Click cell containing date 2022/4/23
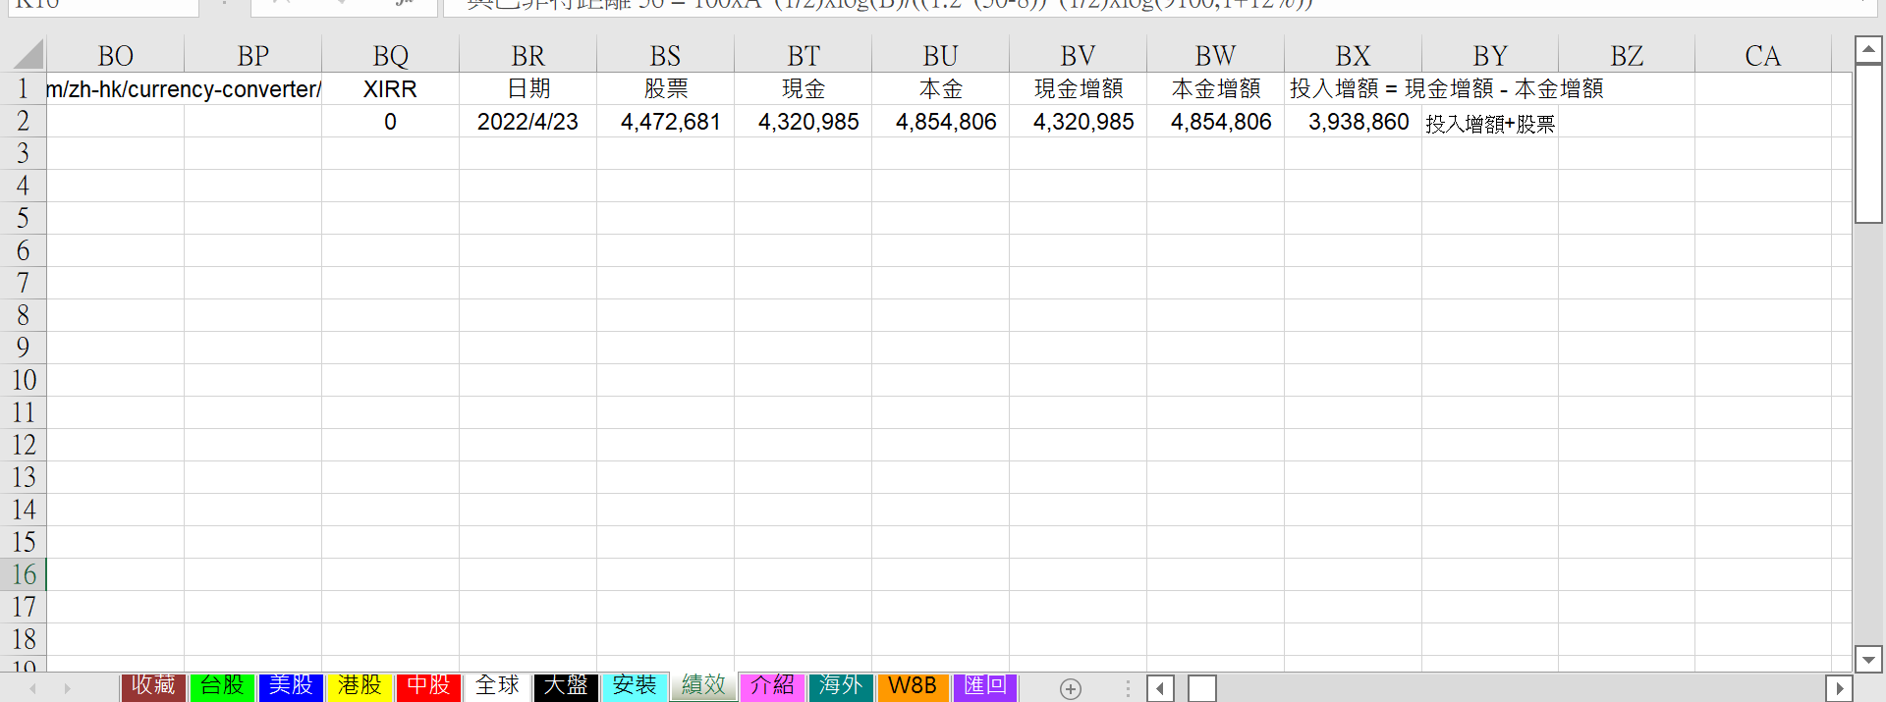1886x702 pixels. tap(527, 122)
